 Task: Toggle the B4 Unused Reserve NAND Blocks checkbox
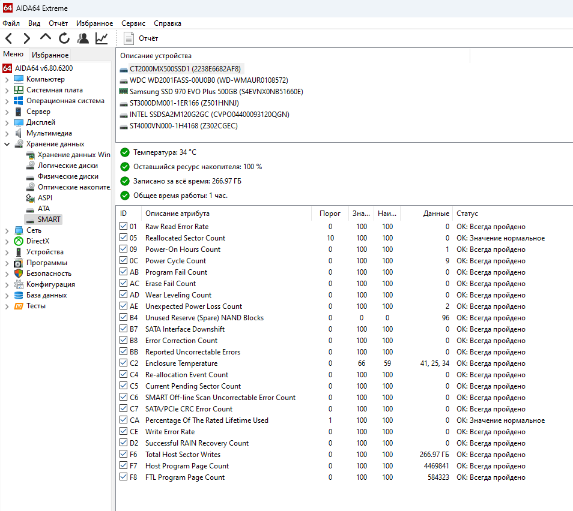point(124,317)
